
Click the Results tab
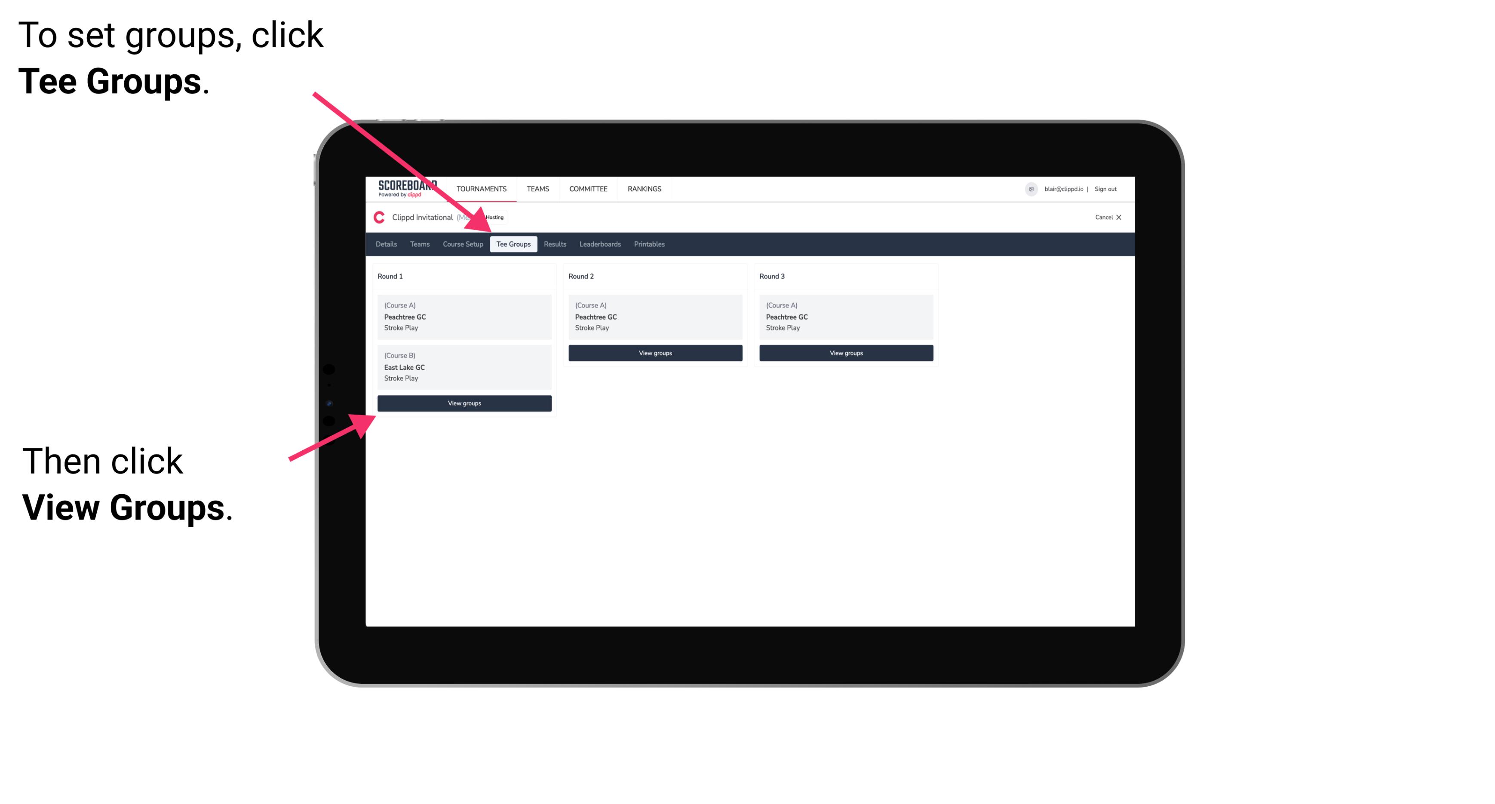click(x=555, y=244)
